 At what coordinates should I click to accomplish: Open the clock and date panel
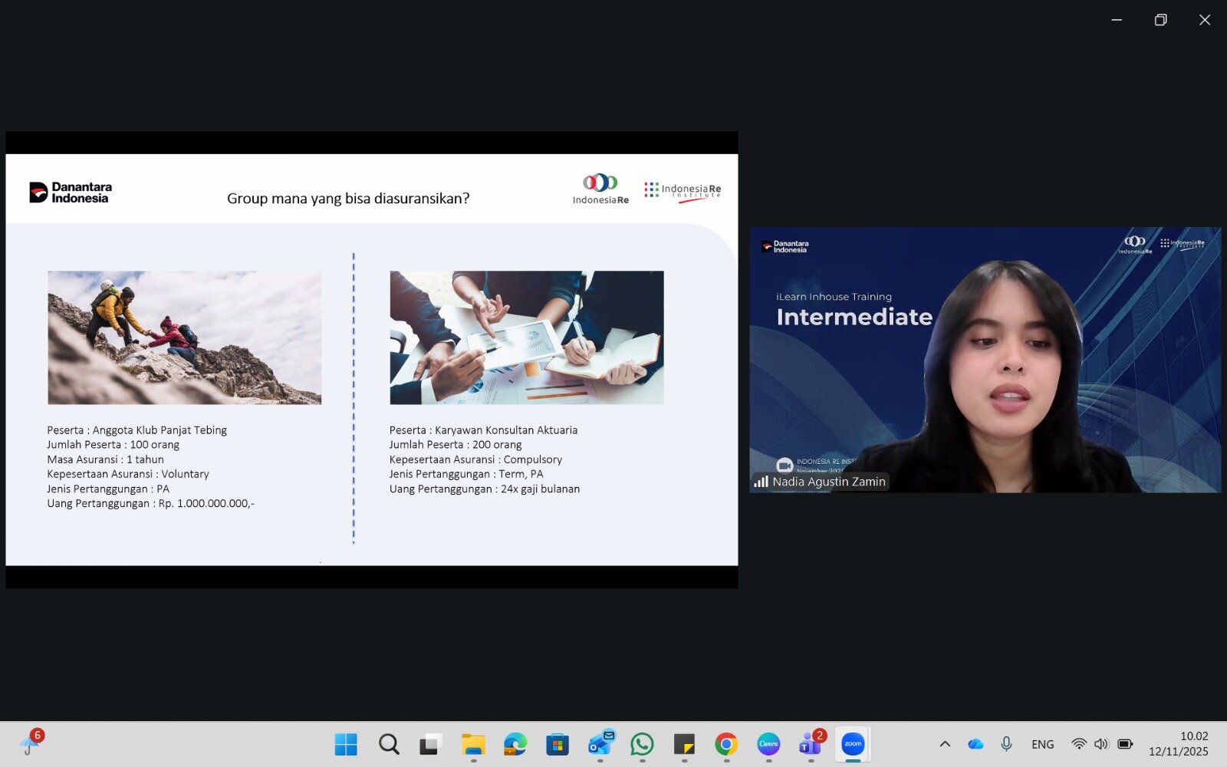point(1178,744)
